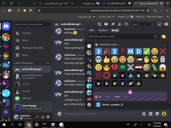This screenshot has width=171, height=128.
Task: Open Discord help icon
Action: (166, 24)
